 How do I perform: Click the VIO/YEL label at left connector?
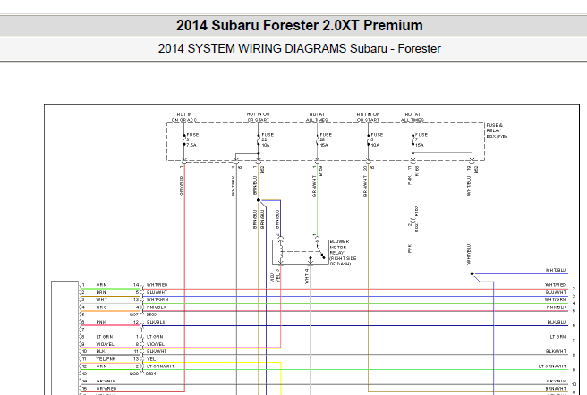coord(105,344)
